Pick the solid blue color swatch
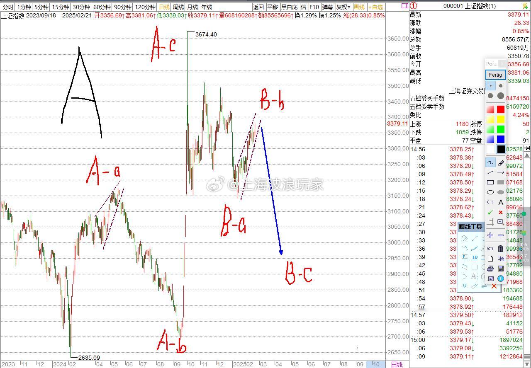Screen dimensions: 531x368 tap(501, 139)
